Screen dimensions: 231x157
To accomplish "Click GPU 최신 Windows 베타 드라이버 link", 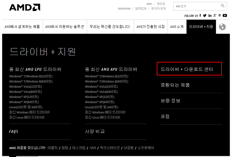I will [x=29, y=112].
